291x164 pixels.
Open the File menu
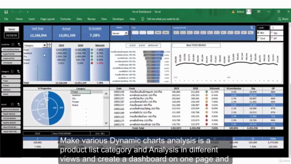click(6, 19)
